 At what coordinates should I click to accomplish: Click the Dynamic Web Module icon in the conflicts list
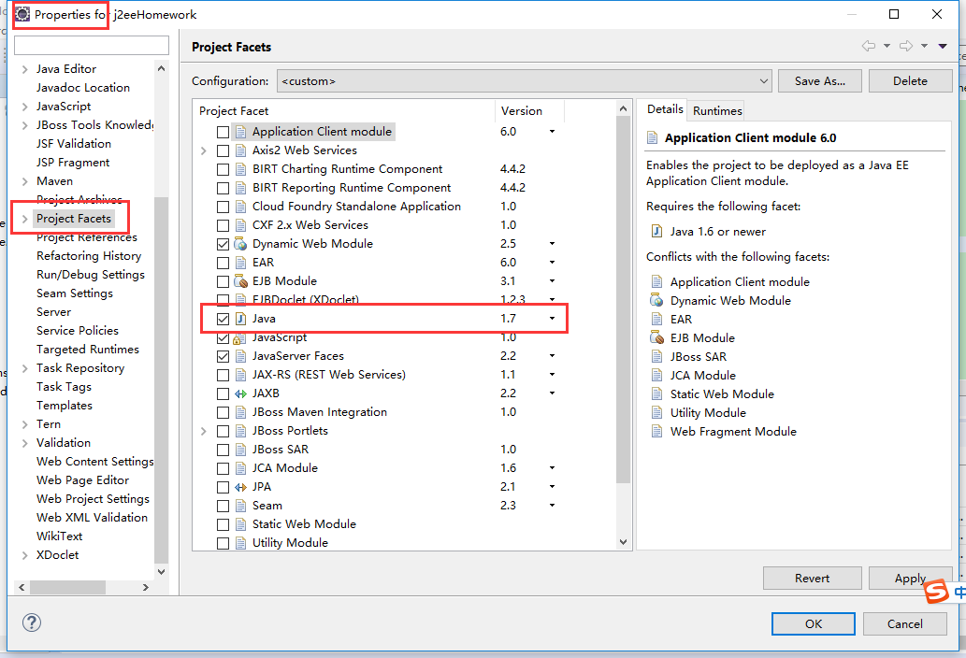656,300
